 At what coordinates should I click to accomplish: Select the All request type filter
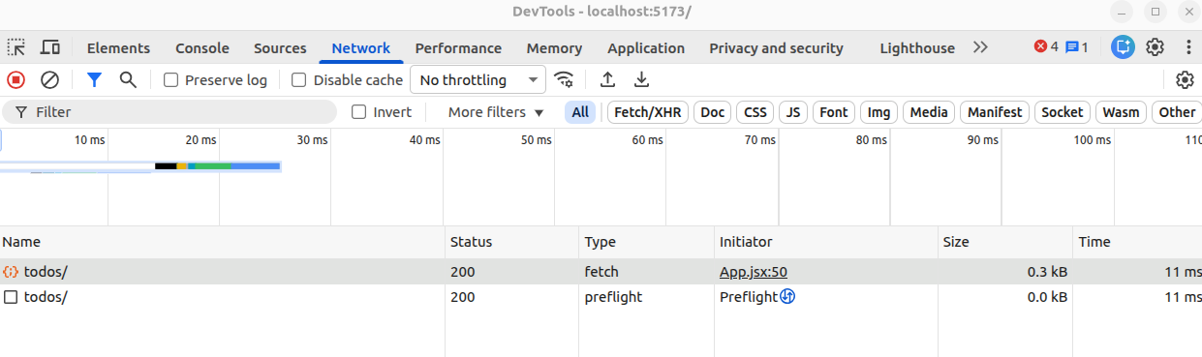[580, 112]
